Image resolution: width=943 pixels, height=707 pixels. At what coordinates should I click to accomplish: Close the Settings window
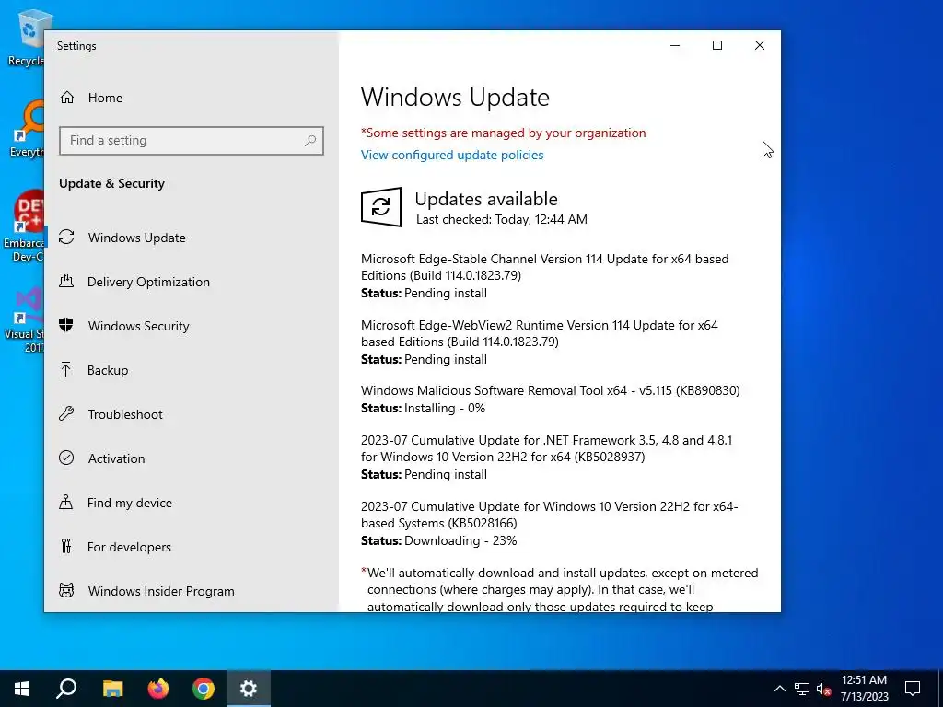[x=760, y=45]
